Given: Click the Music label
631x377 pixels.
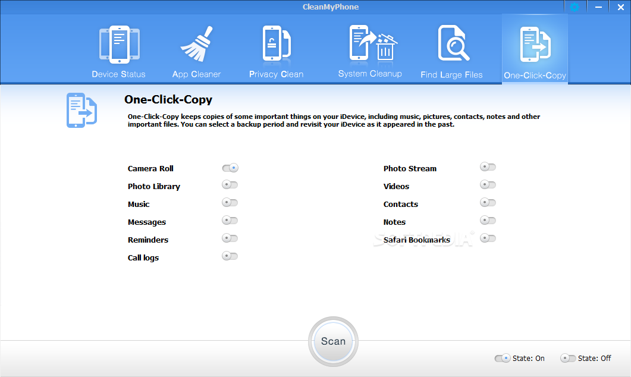Looking at the screenshot, I should click(139, 205).
